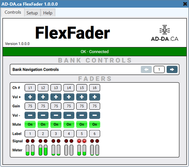Click the Label field reading 4

pos(69,133)
